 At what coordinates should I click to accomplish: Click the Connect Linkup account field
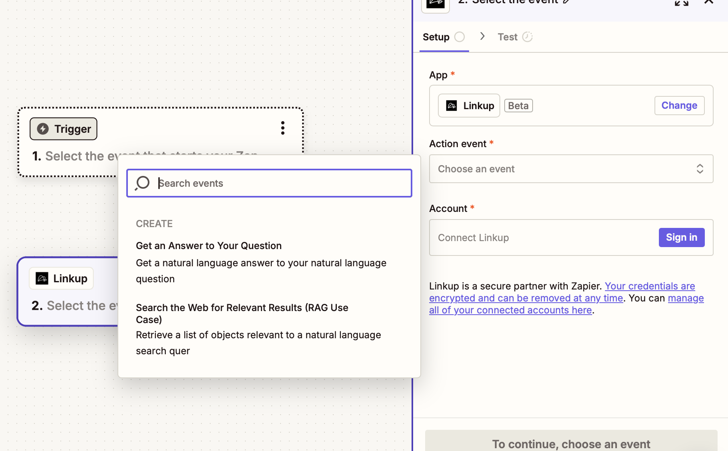(571, 237)
